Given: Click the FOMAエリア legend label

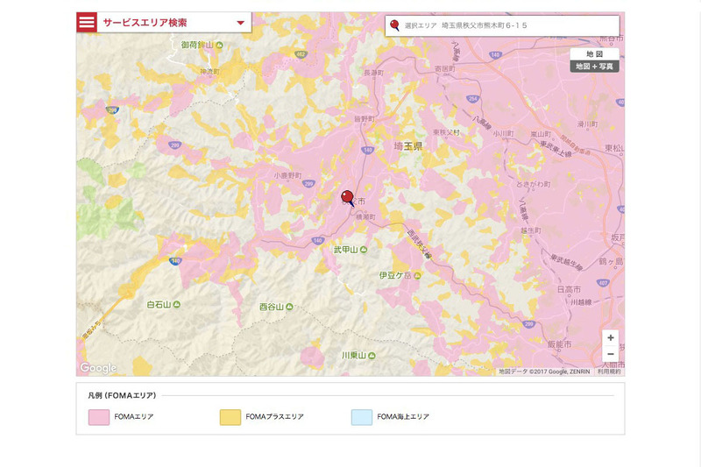Looking at the screenshot, I should (x=134, y=416).
